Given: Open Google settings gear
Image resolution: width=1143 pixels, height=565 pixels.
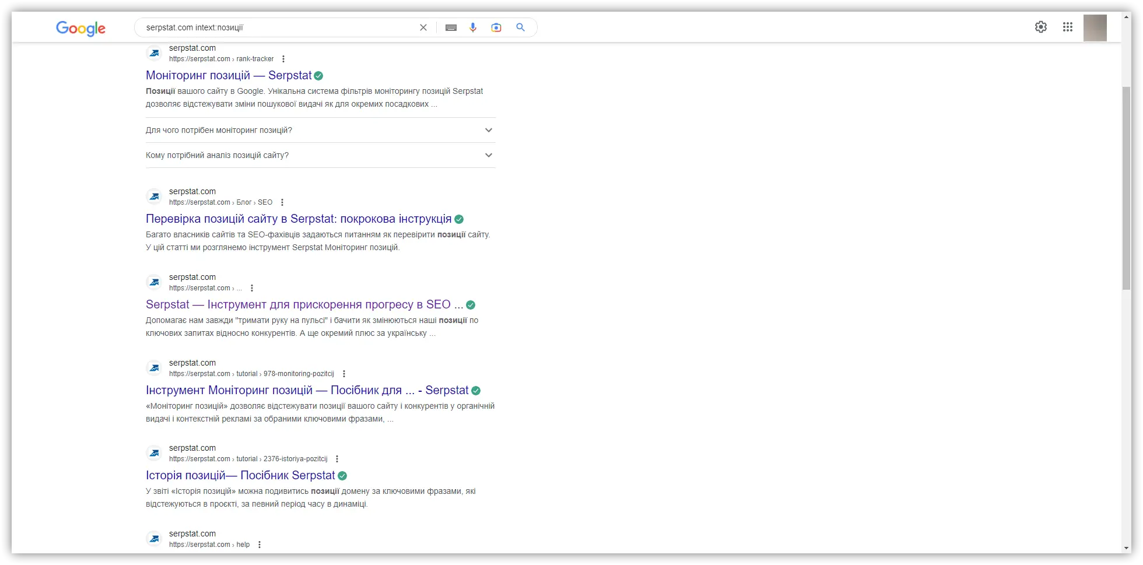Looking at the screenshot, I should point(1041,27).
